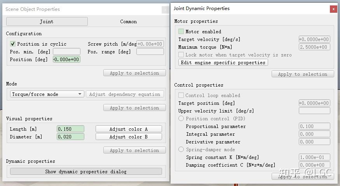The image size is (340, 186).
Task: Open the Torque/force mode dropdown
Action: click(x=47, y=94)
